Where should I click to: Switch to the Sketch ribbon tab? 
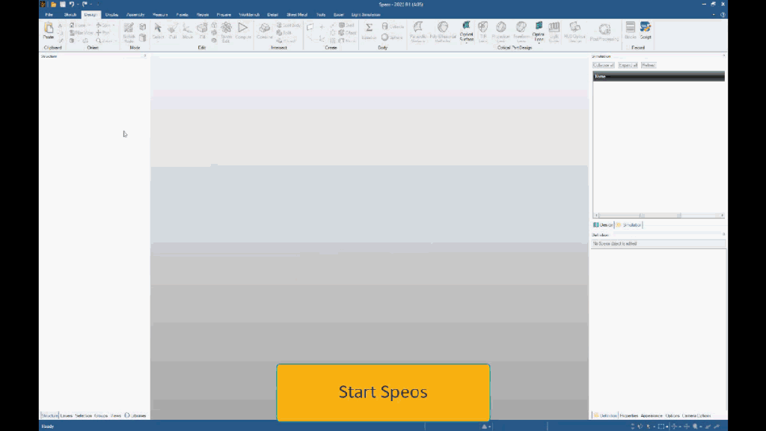(x=70, y=15)
